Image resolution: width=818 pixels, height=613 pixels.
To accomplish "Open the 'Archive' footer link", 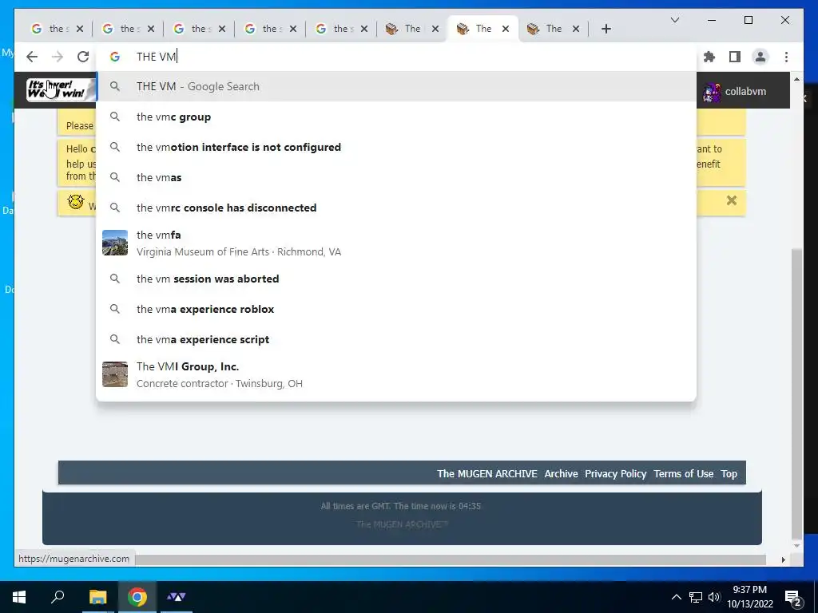I will pyautogui.click(x=561, y=474).
